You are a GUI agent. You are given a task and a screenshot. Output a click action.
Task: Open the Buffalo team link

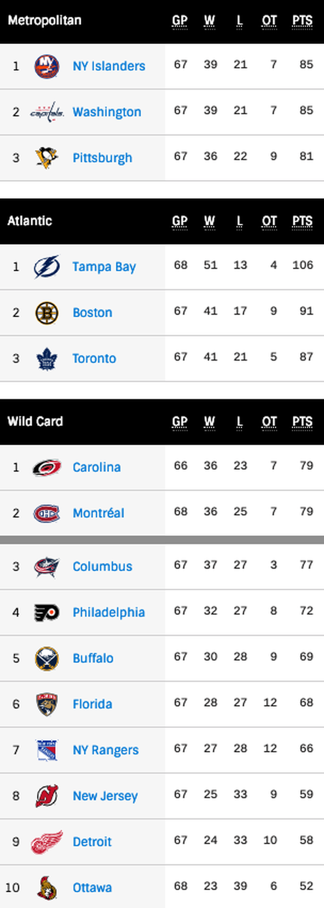tap(93, 658)
